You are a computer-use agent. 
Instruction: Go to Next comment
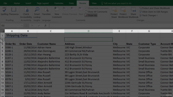click(81, 11)
